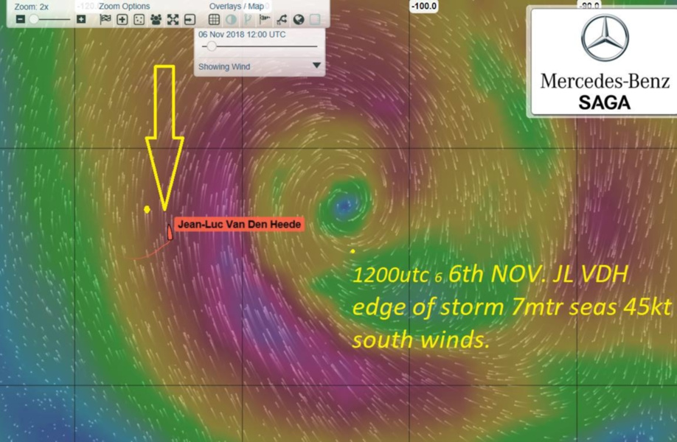
Task: Toggle the faded green flag overlay icon
Action: click(x=248, y=19)
